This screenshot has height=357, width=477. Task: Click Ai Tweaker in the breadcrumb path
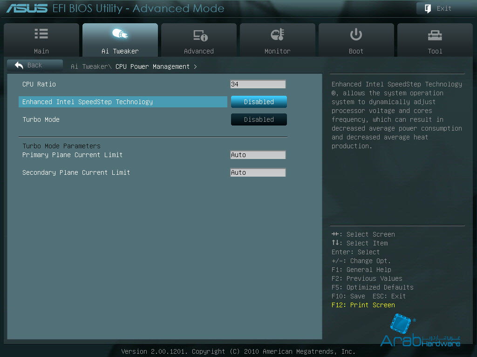pos(89,66)
